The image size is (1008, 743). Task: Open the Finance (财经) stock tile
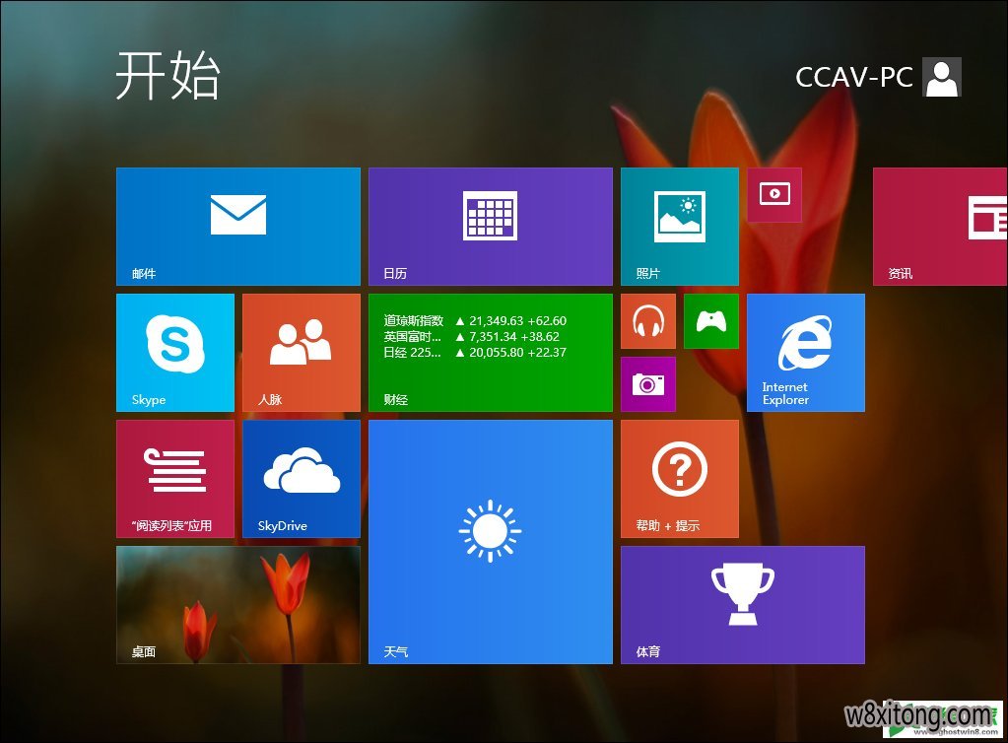pos(490,352)
